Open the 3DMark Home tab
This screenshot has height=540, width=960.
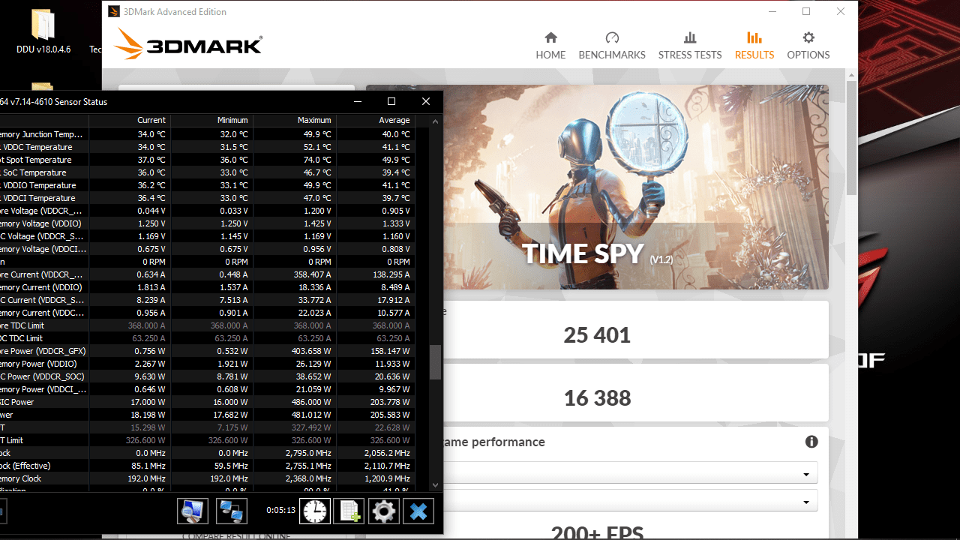[550, 46]
